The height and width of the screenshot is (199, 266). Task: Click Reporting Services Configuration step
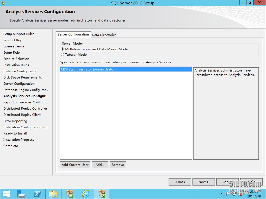coord(26,102)
